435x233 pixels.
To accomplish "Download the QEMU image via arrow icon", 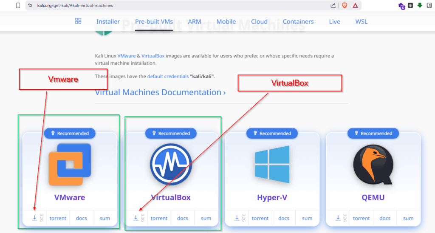I will pyautogui.click(x=338, y=218).
